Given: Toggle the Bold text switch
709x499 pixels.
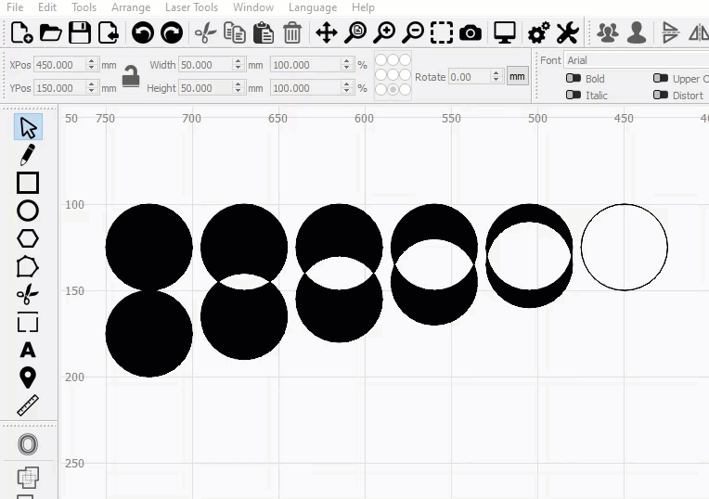Looking at the screenshot, I should (x=574, y=79).
